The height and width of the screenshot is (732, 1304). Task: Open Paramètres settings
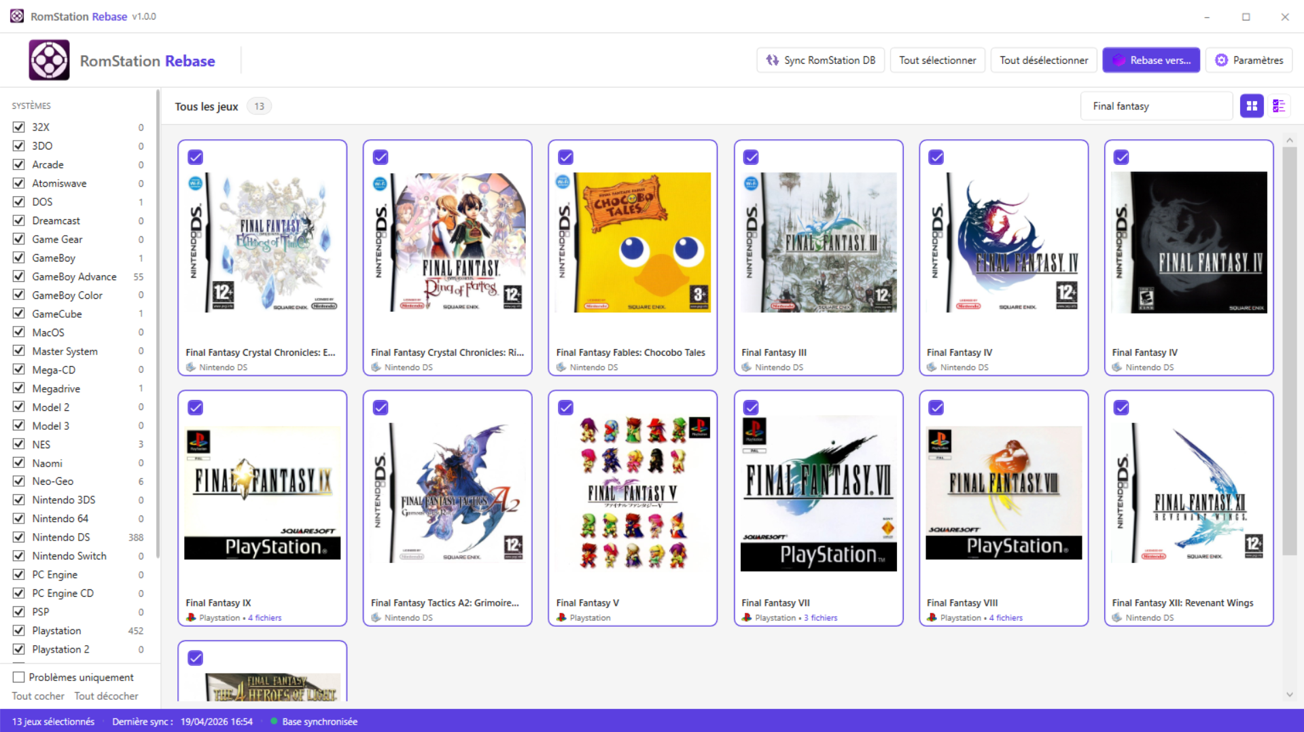point(1249,60)
